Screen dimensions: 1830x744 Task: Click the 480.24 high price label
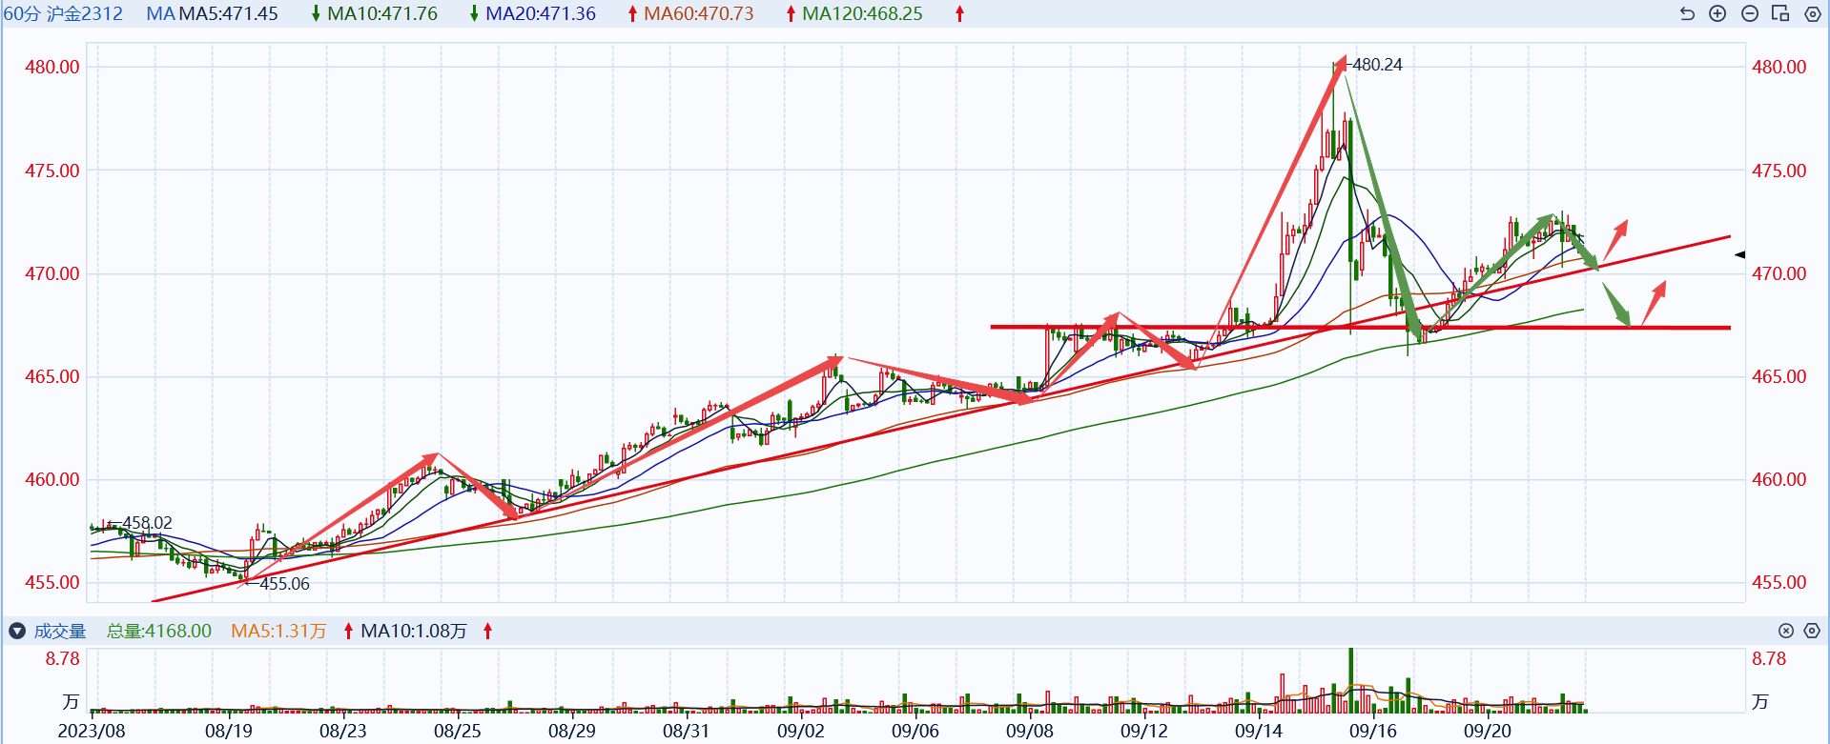click(1377, 65)
